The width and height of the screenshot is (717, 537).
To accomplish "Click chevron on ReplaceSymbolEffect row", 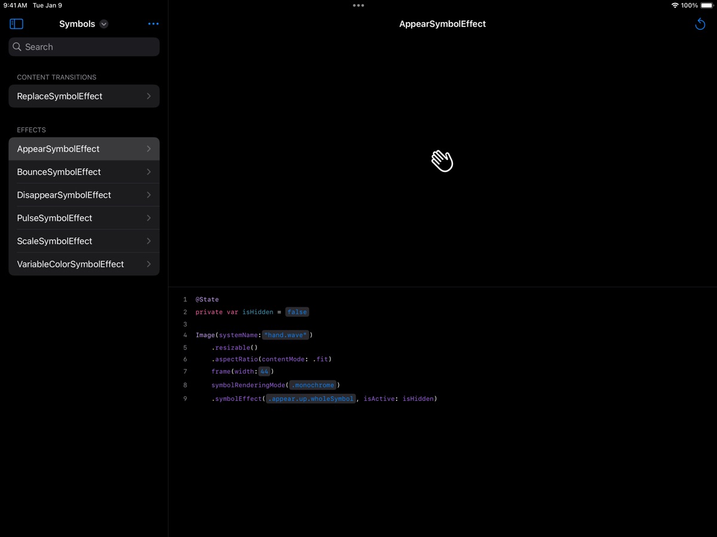I will (x=149, y=96).
